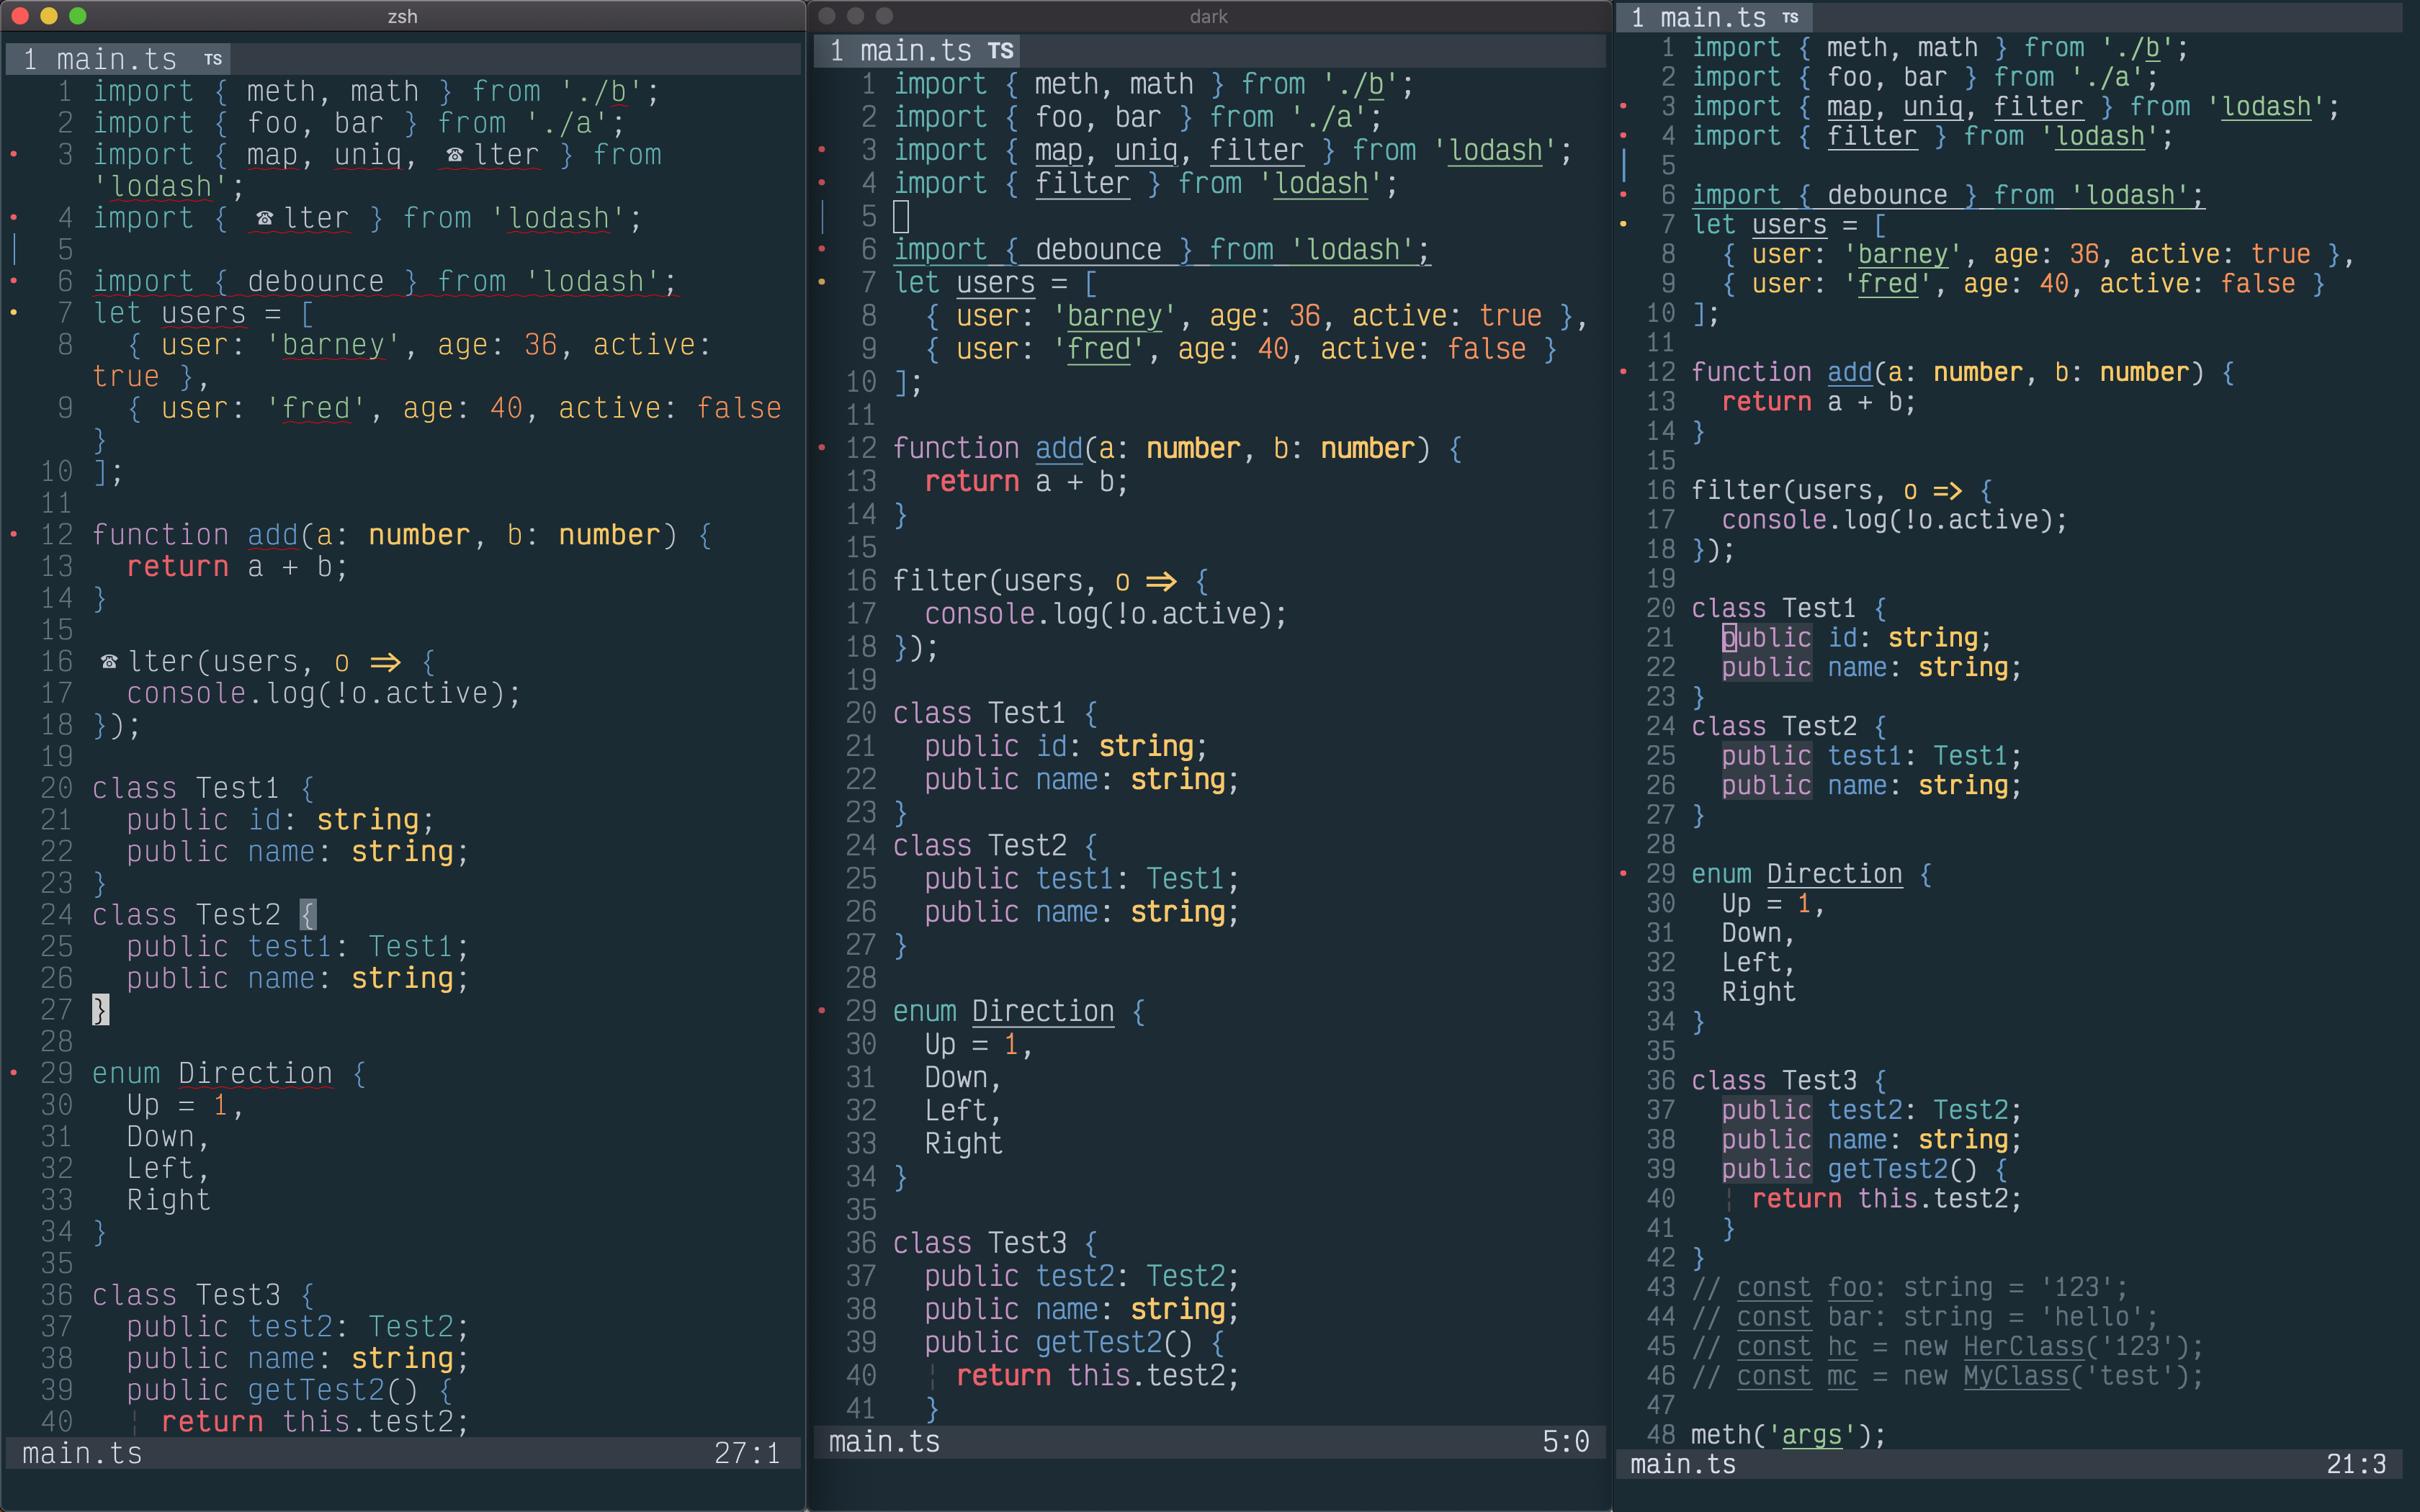Click the TS filetype badge in the left pane tab
The height and width of the screenshot is (1512, 2420).
click(211, 59)
